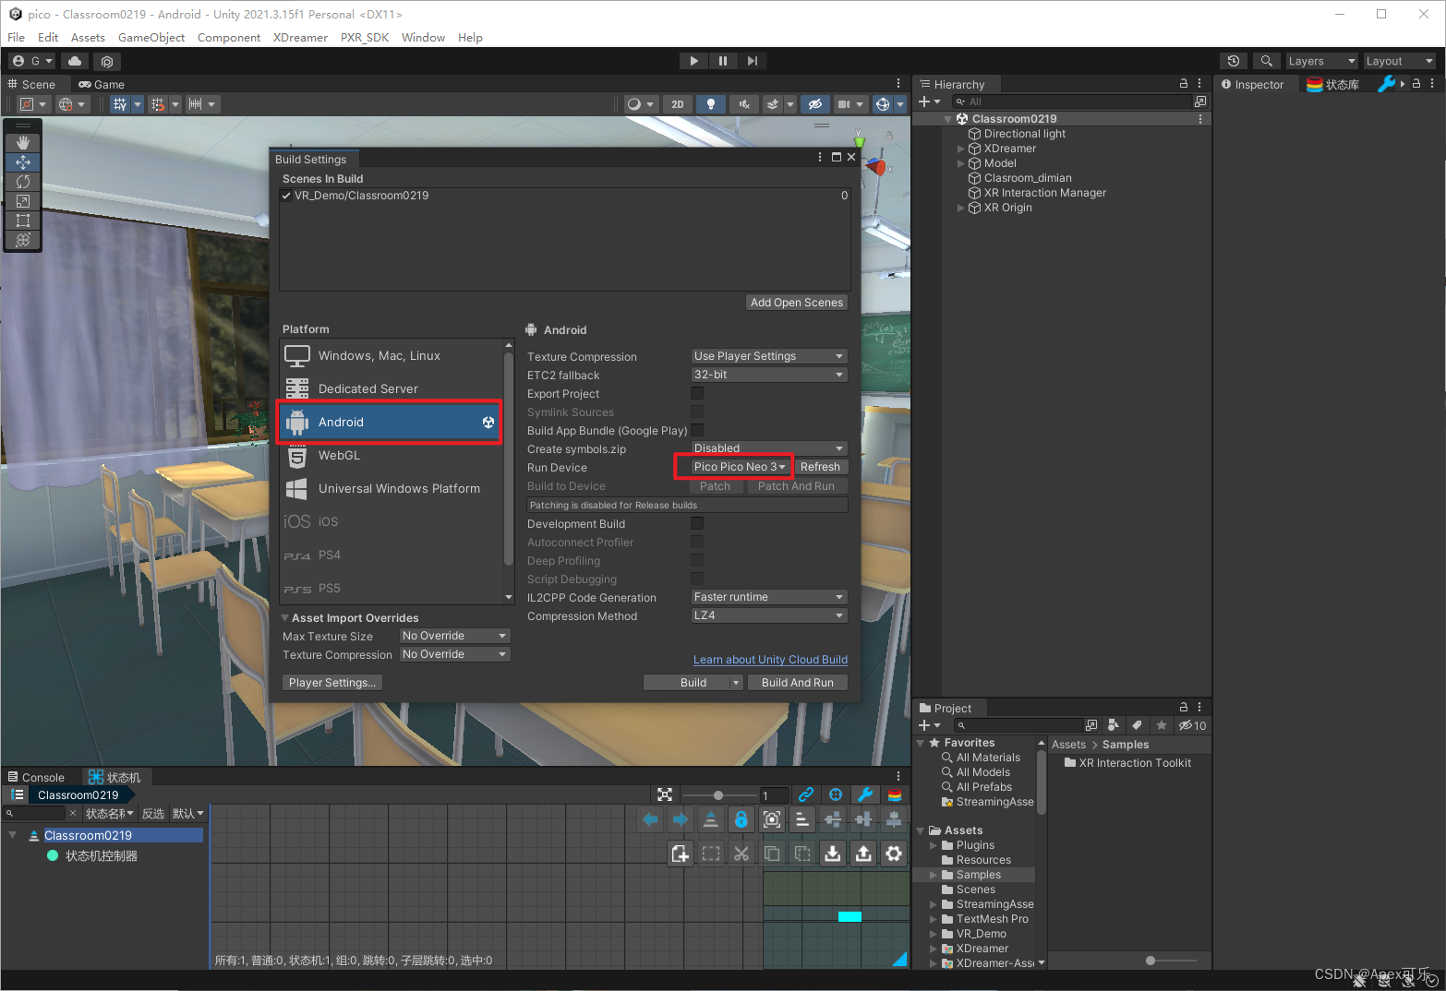The height and width of the screenshot is (991, 1446).
Task: Open the gear settings icon in state machine panel
Action: [894, 854]
